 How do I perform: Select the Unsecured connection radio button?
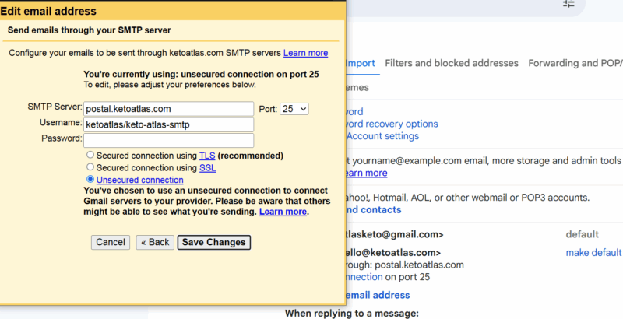point(90,179)
